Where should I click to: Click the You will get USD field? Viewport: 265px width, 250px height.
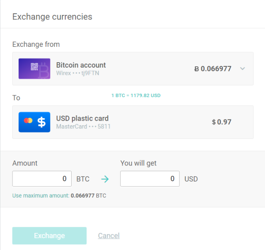(150, 179)
